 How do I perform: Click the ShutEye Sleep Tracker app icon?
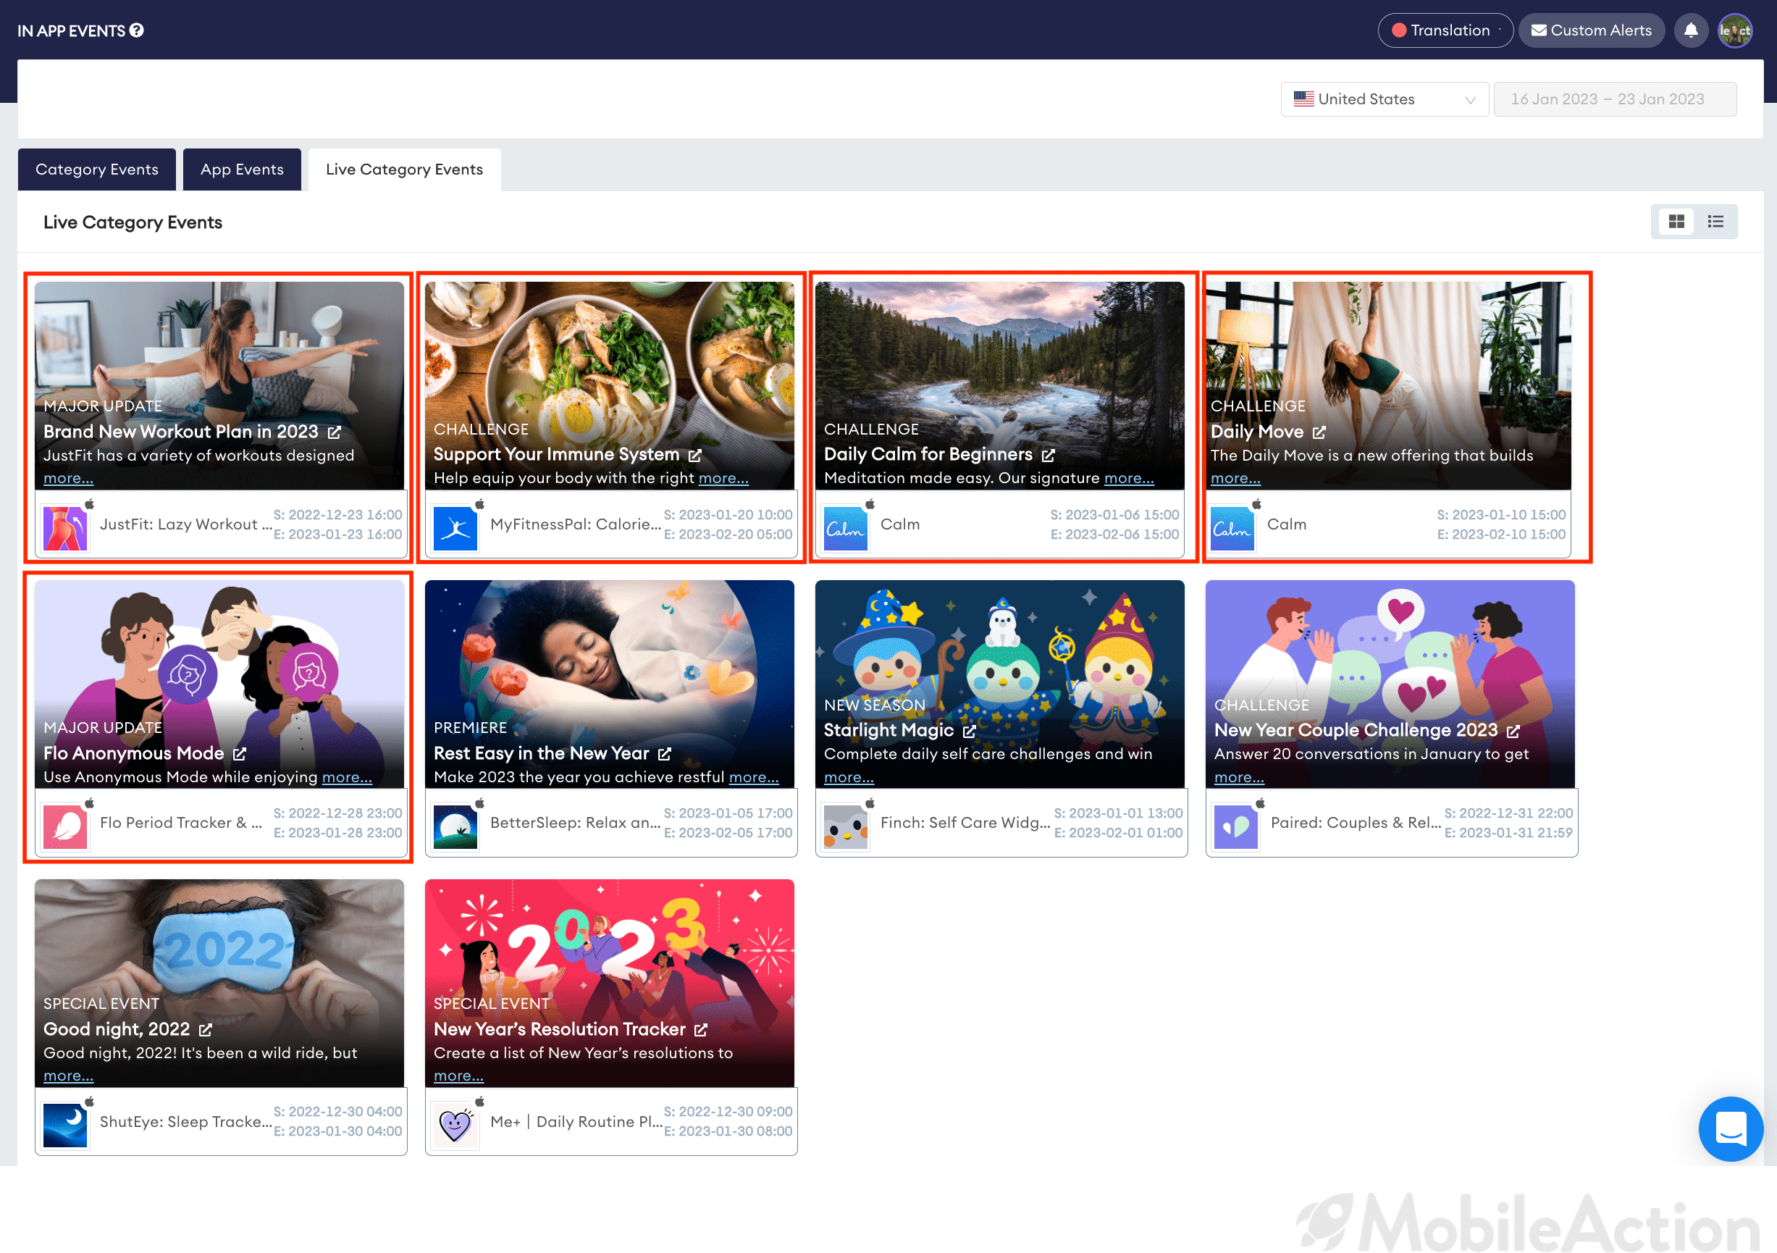pos(65,1126)
